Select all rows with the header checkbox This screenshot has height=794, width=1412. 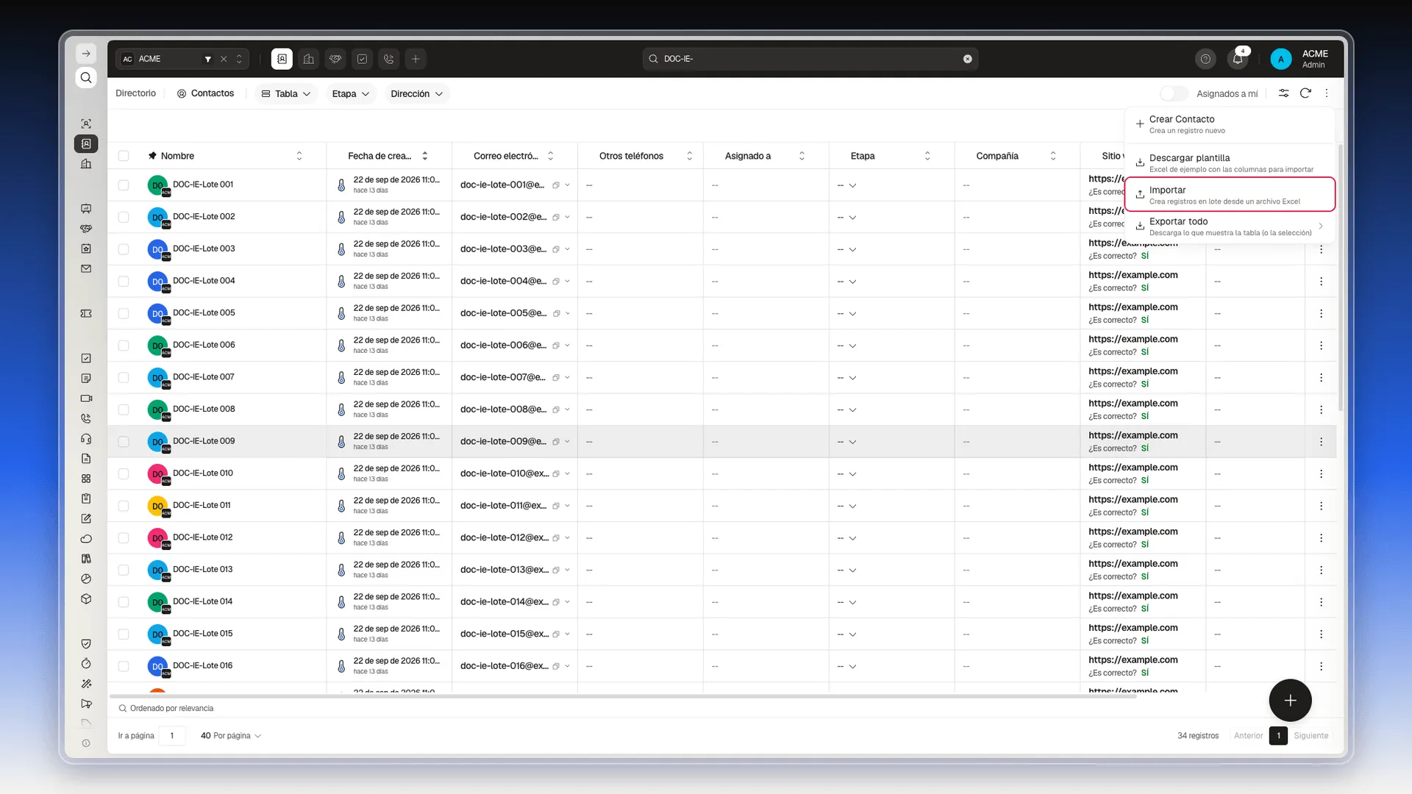coord(124,156)
